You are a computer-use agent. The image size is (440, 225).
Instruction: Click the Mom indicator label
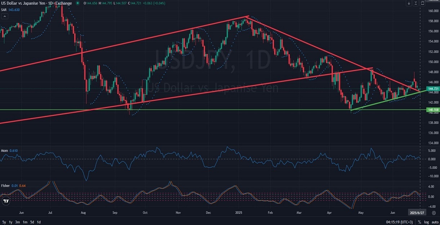coord(4,150)
